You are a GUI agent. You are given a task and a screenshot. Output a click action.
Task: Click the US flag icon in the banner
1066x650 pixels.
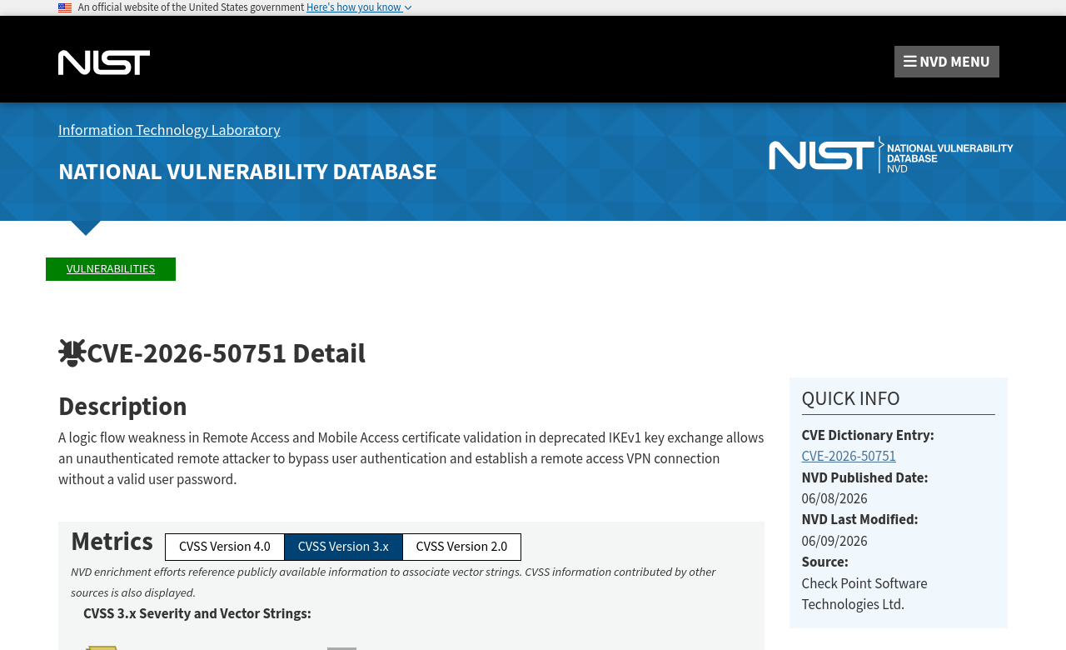(65, 7)
